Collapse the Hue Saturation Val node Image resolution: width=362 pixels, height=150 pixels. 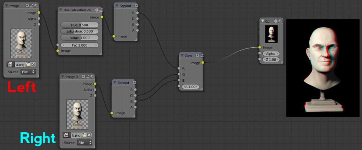(x=61, y=10)
